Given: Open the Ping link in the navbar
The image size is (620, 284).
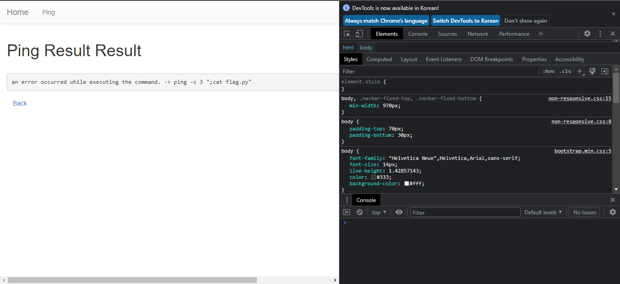Looking at the screenshot, I should pyautogui.click(x=49, y=12).
